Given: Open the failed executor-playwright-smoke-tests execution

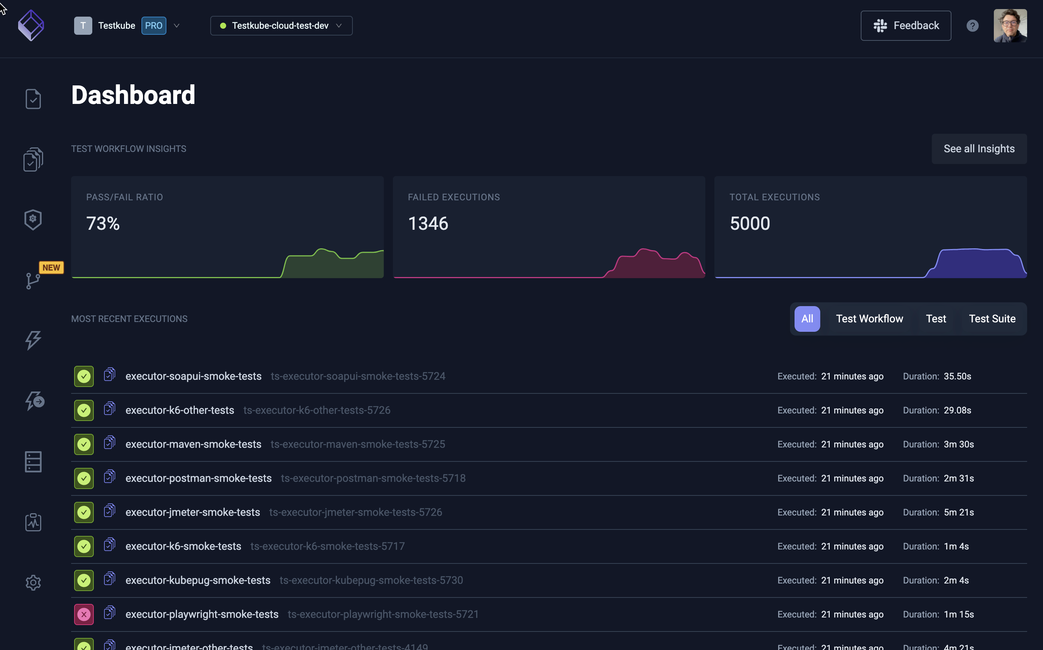Looking at the screenshot, I should [202, 614].
